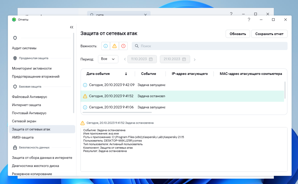This screenshot has height=184, width=298.
Task: Click the Путь к приложению line
Action: pos(134,137)
